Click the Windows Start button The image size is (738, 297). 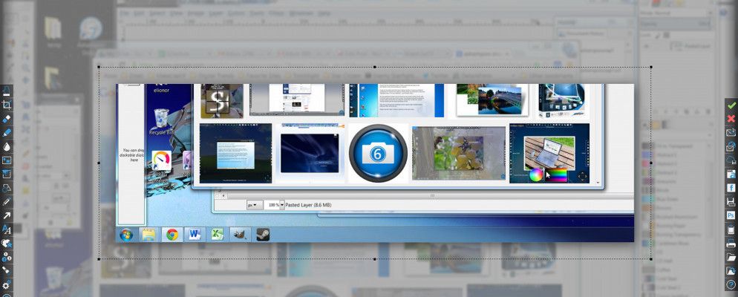tap(126, 235)
